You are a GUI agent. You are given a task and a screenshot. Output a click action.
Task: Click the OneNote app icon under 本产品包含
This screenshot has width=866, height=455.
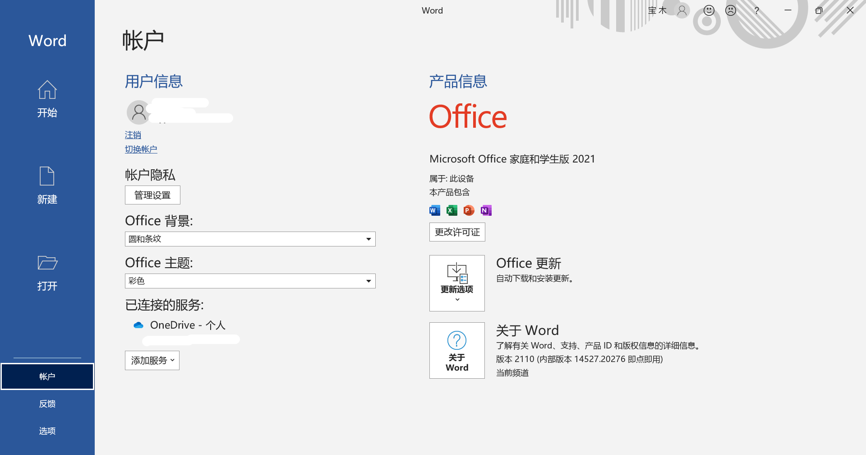click(486, 210)
